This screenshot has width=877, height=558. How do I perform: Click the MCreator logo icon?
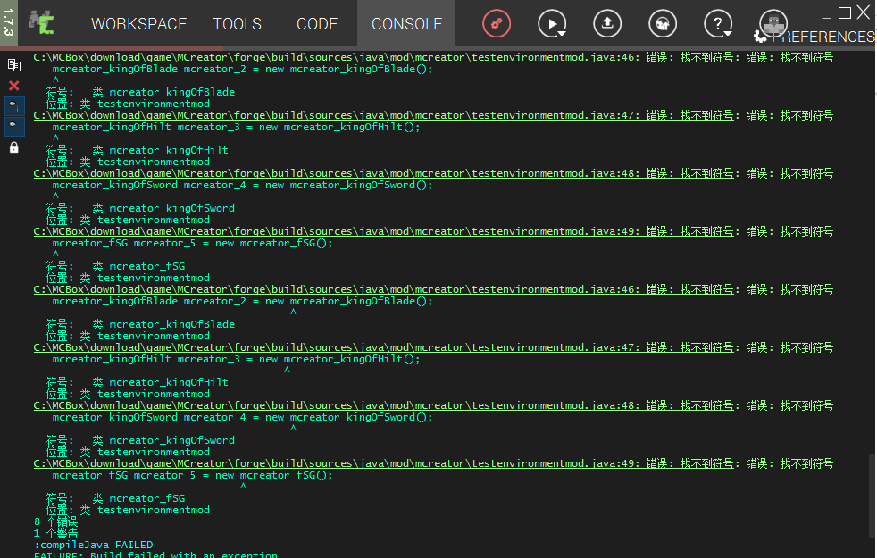point(42,23)
